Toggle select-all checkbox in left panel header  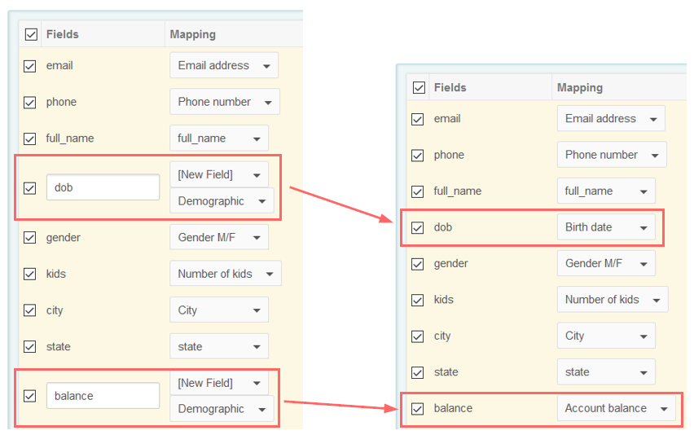pos(31,34)
